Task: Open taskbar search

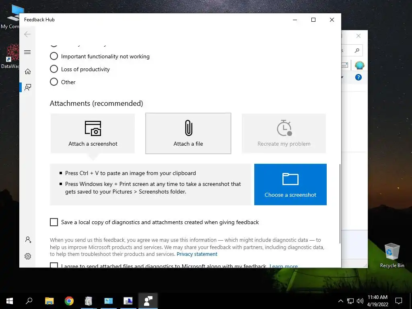Action: point(29,301)
